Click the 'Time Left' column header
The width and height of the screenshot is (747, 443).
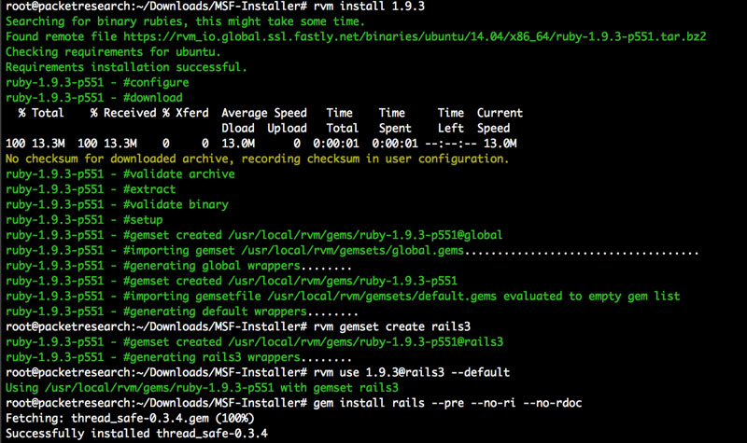point(451,120)
